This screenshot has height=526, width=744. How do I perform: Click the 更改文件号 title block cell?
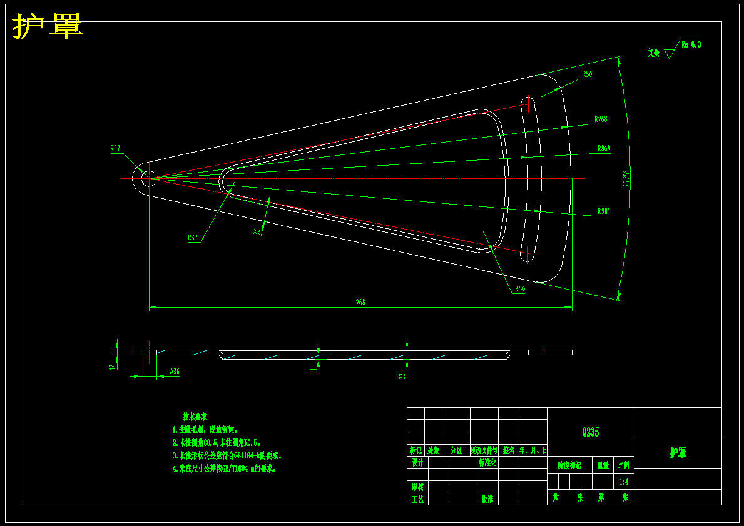484,450
